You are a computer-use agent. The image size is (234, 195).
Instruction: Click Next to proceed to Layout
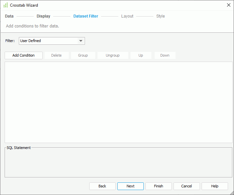(131, 186)
